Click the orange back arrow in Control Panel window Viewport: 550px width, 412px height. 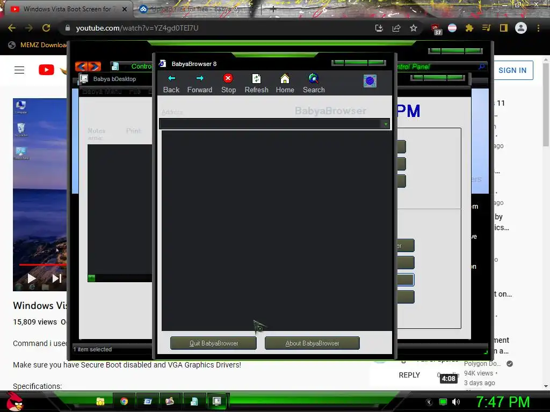[x=82, y=66]
